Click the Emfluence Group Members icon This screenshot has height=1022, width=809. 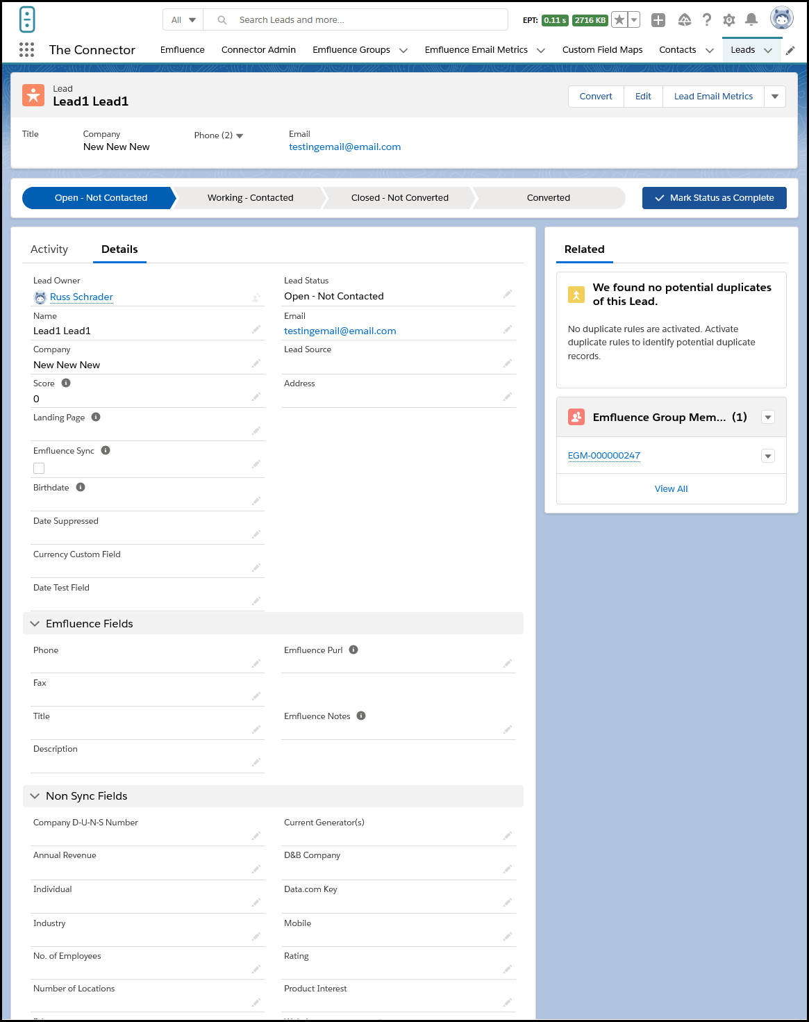click(x=576, y=417)
